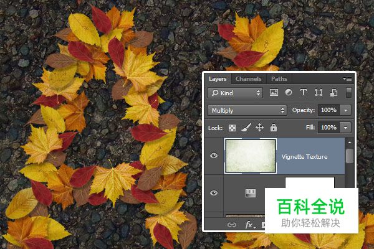Filter layers by pixel image icon
Screen dimensions: 374x249
(x=274, y=93)
